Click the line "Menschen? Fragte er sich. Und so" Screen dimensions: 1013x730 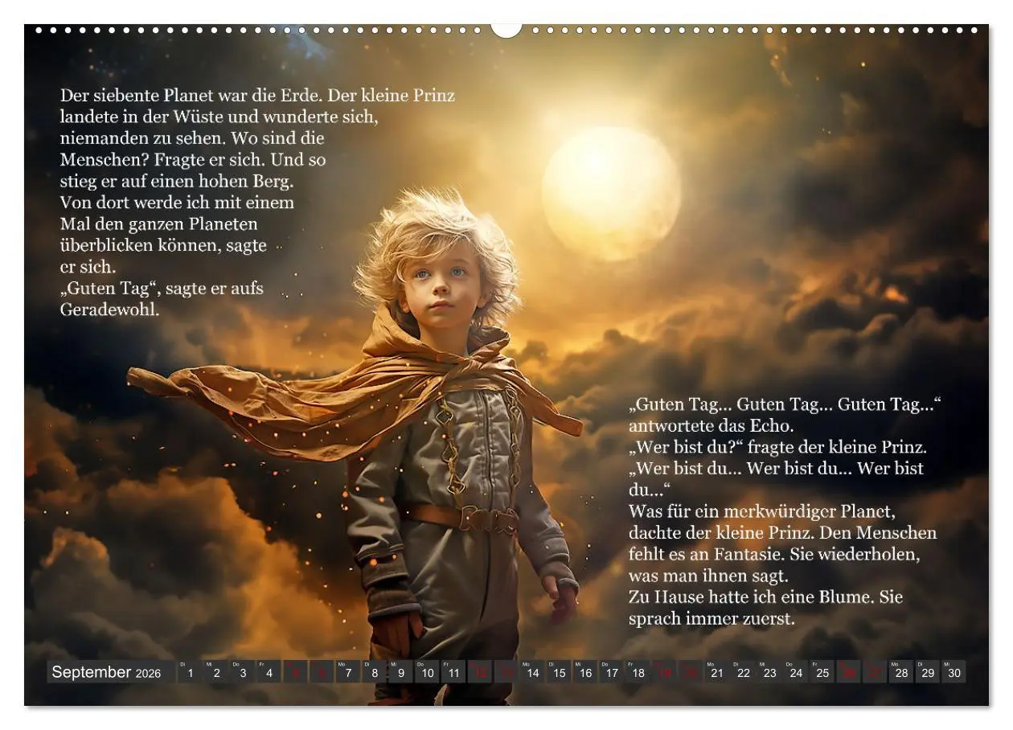pyautogui.click(x=193, y=159)
